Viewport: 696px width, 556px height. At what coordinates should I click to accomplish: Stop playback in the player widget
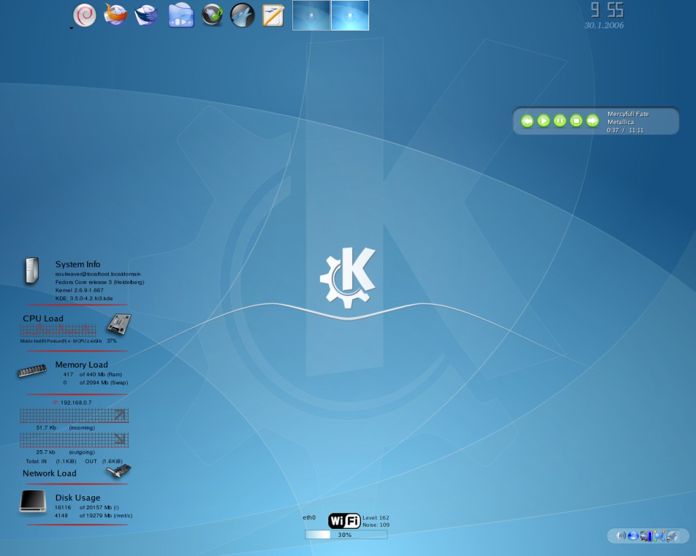click(576, 121)
